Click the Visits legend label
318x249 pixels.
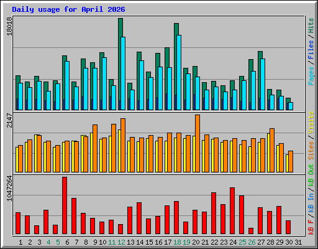[311, 123]
